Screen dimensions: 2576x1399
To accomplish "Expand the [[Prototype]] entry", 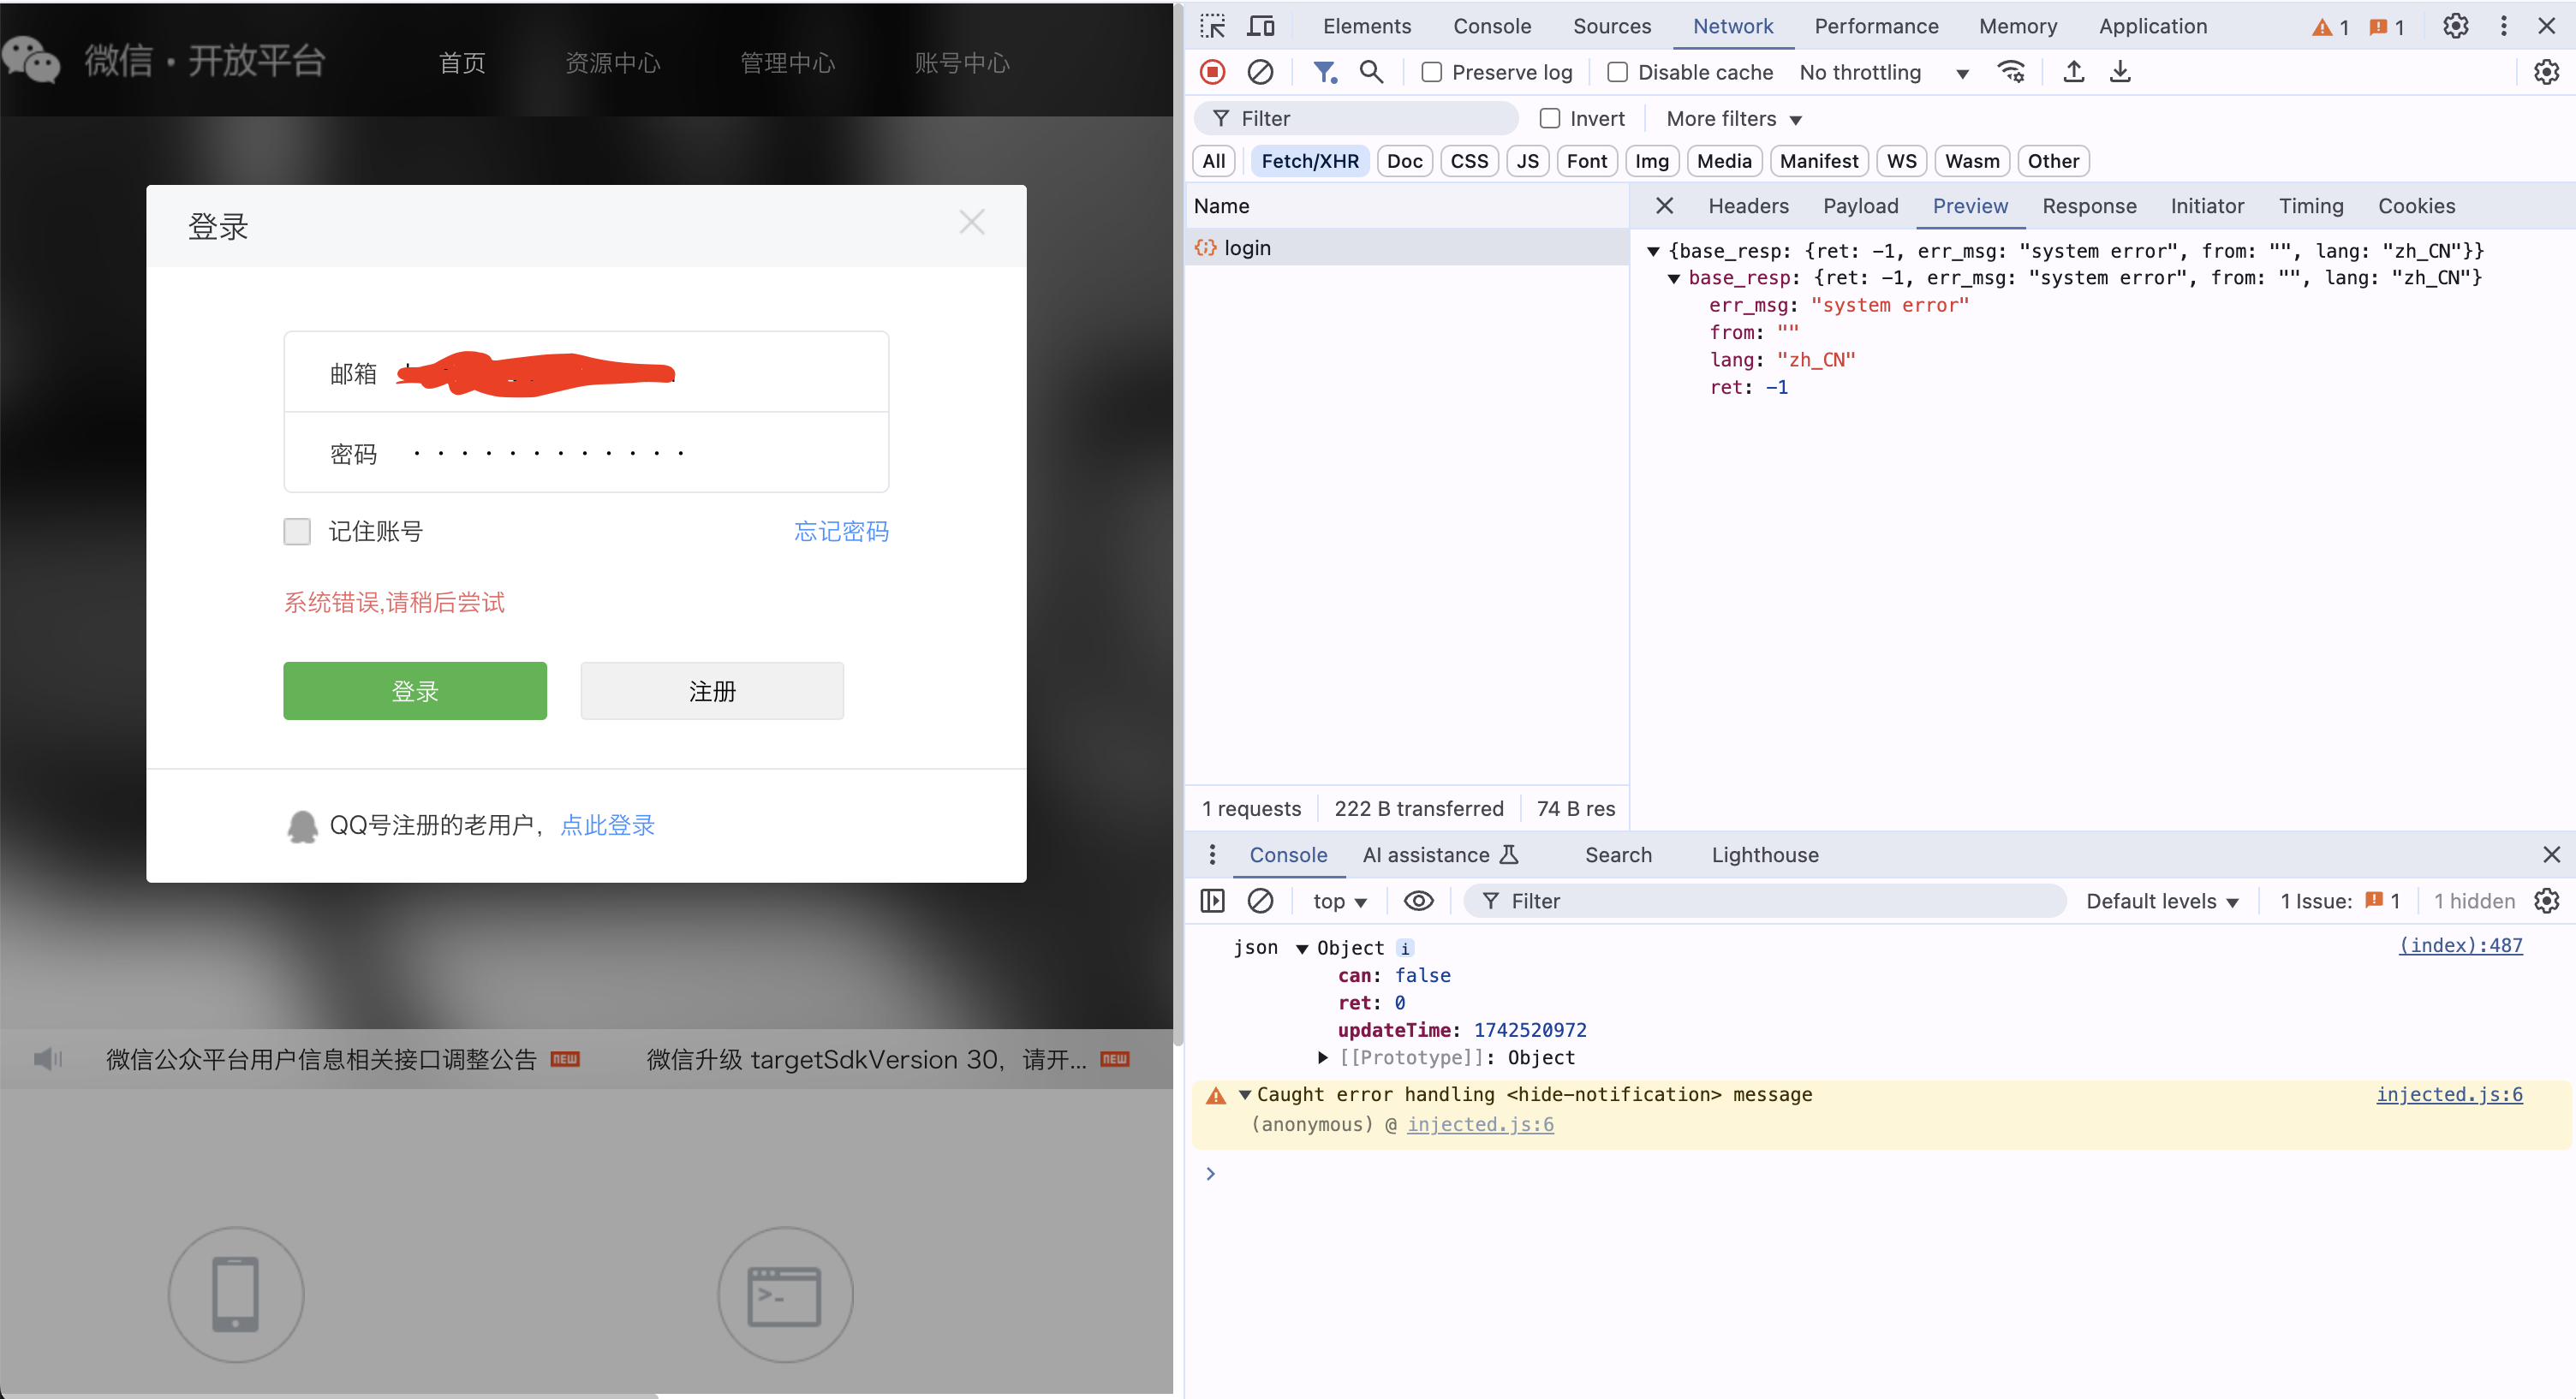I will pyautogui.click(x=1322, y=1057).
